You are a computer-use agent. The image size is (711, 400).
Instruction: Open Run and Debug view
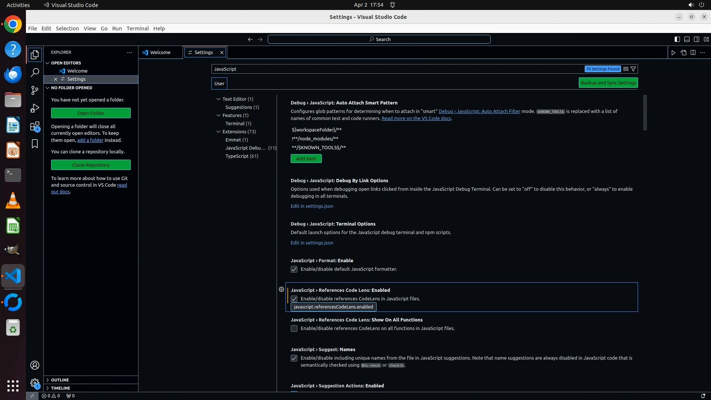35,108
